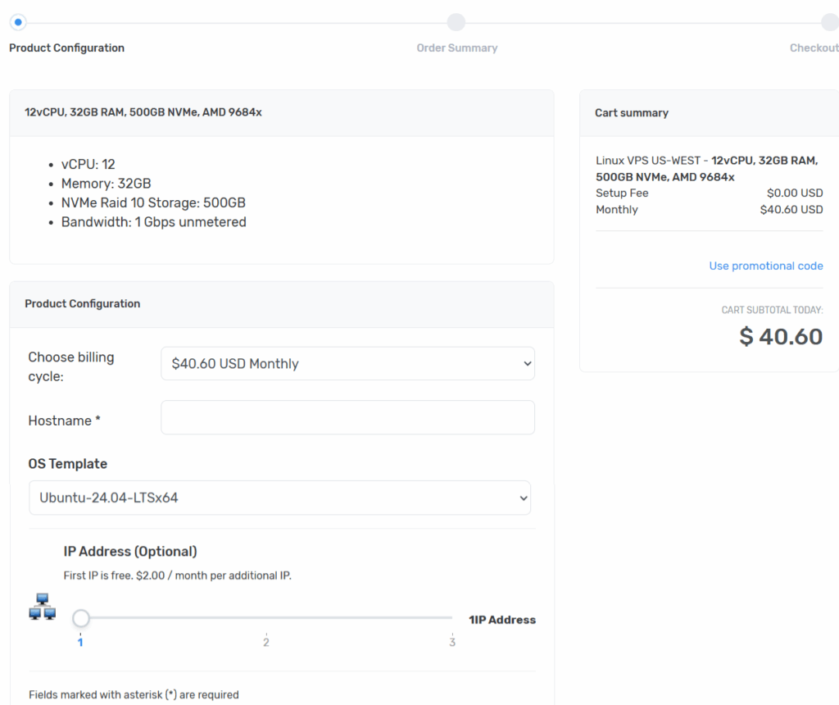Click inside the Hostname input field
The width and height of the screenshot is (839, 705).
click(x=347, y=417)
